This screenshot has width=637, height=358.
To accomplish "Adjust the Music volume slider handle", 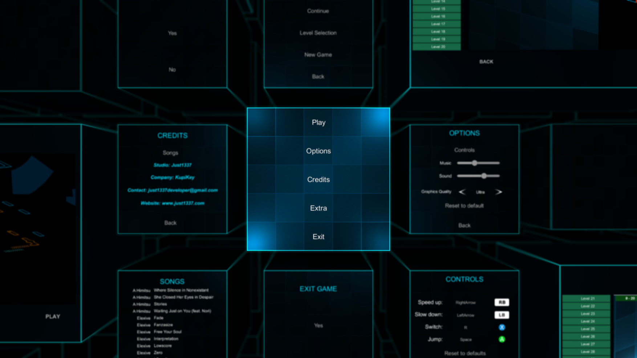I will click(x=475, y=163).
